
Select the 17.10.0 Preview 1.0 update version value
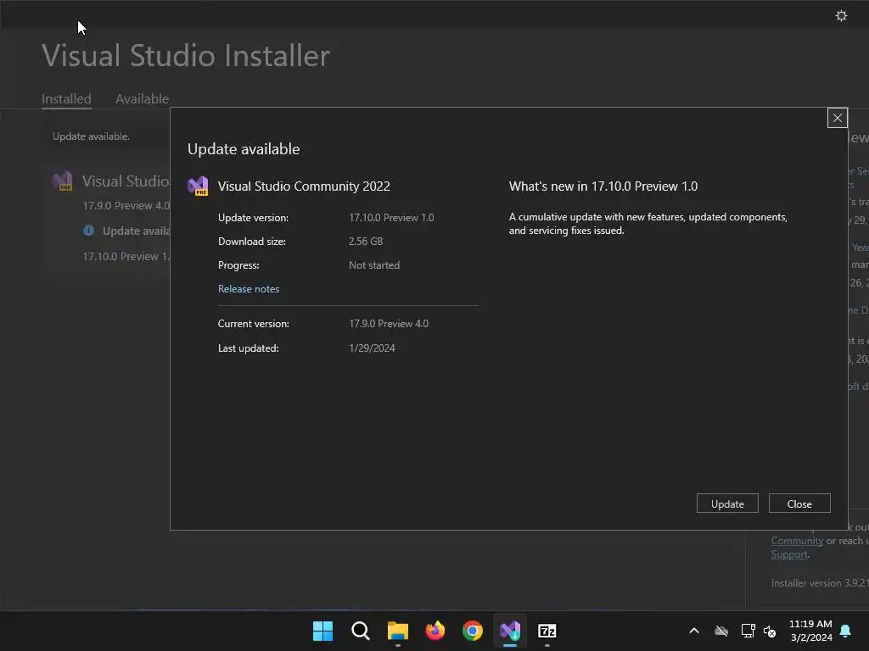tap(391, 218)
